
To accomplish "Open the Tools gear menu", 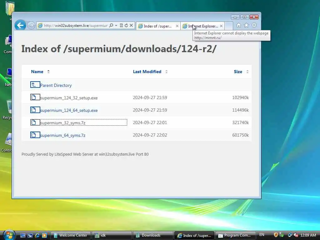I will click(x=254, y=25).
